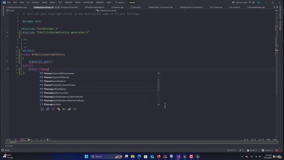Image resolution: width=284 pixels, height=160 pixels.
Task: Switch to the CAbilitySystemStatics.cpp tab
Action: tap(16, 7)
